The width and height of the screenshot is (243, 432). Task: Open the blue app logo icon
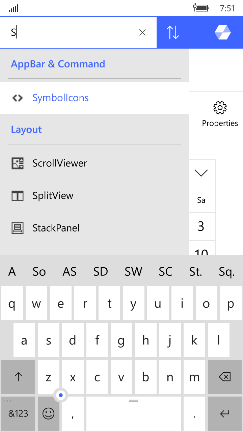coord(223,32)
